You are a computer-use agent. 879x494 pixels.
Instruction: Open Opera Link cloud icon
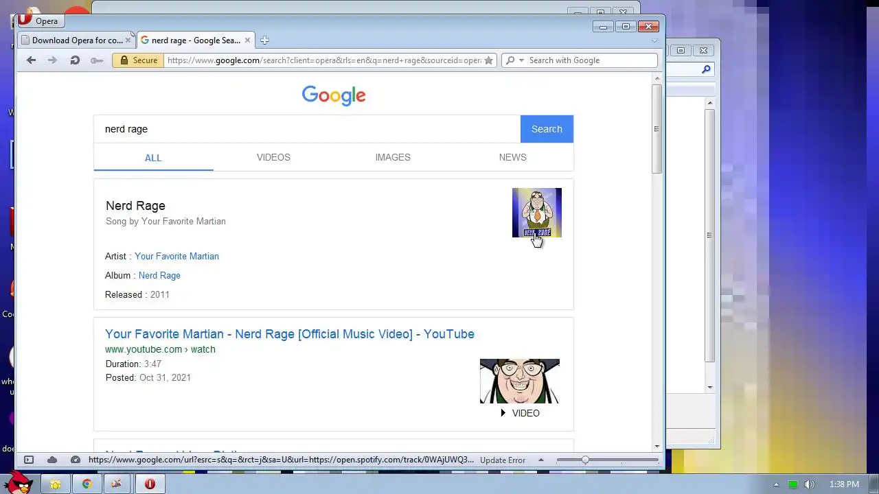(x=52, y=460)
